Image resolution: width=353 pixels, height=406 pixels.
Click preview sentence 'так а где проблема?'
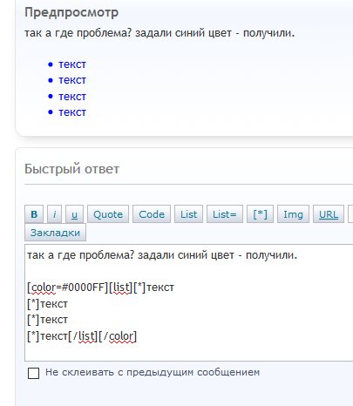pos(78,33)
